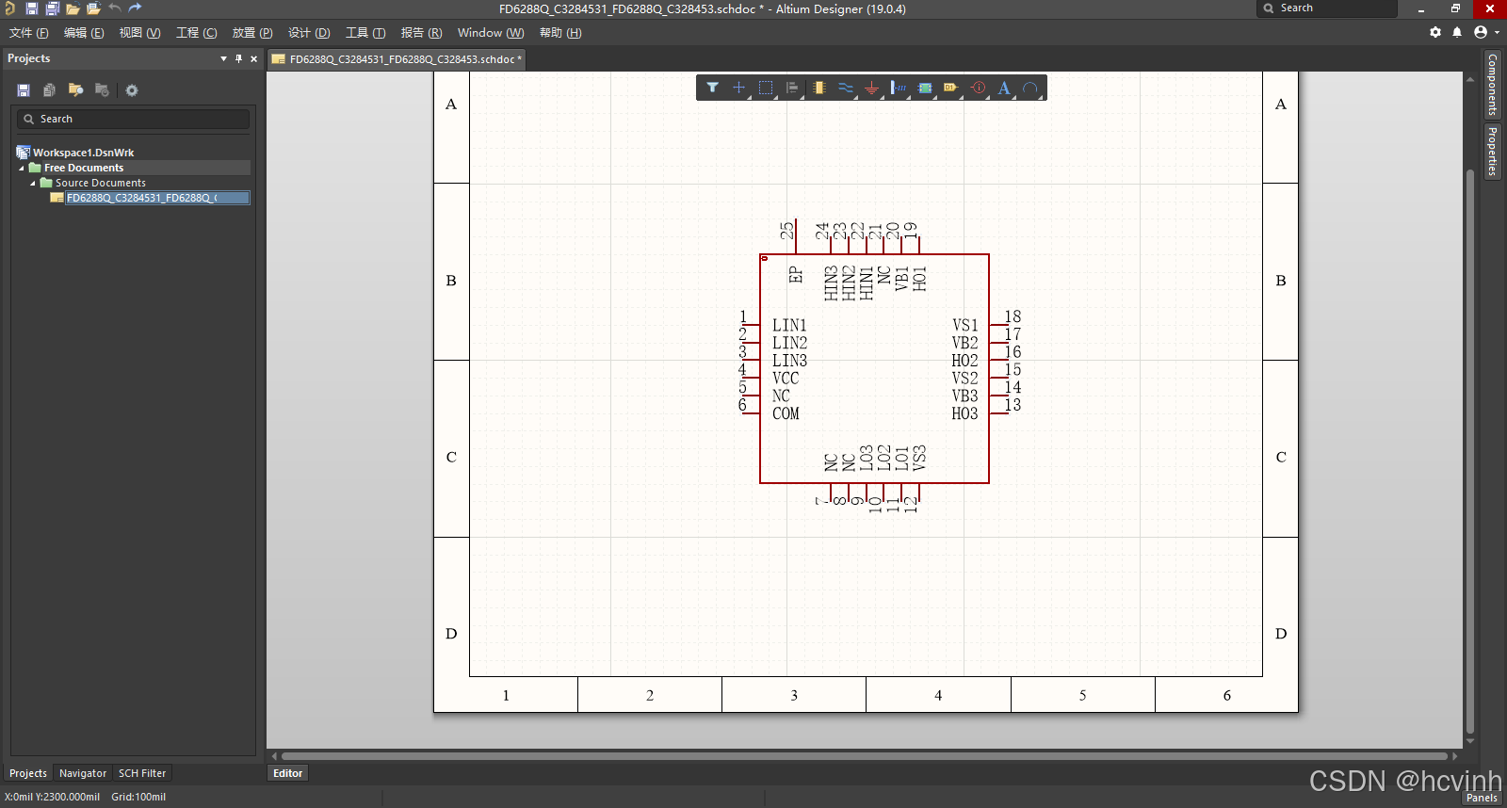
Task: Click the Open Project icon in the title bar
Action: pyautogui.click(x=93, y=8)
